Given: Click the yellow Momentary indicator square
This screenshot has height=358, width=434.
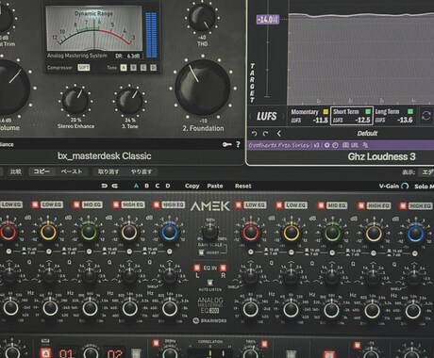Looking at the screenshot, I should 325,111.
